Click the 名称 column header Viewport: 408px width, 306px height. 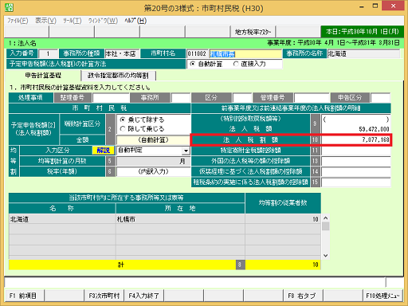click(62, 209)
